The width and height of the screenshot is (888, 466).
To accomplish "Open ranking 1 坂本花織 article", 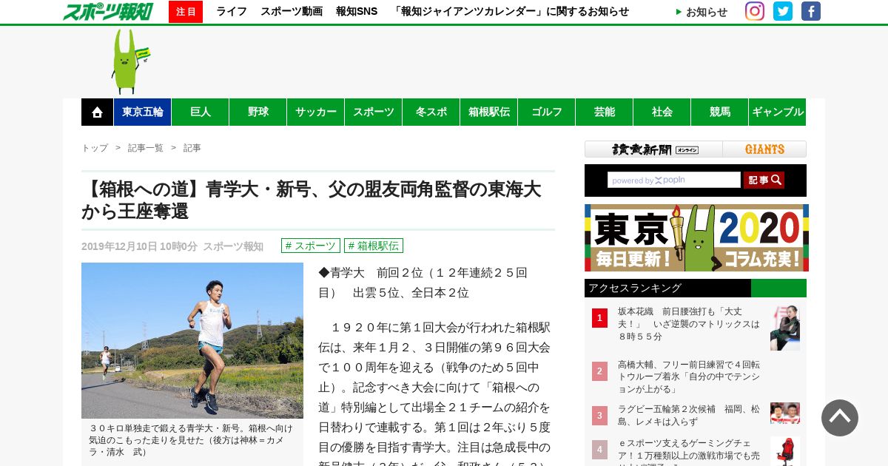I will point(690,324).
